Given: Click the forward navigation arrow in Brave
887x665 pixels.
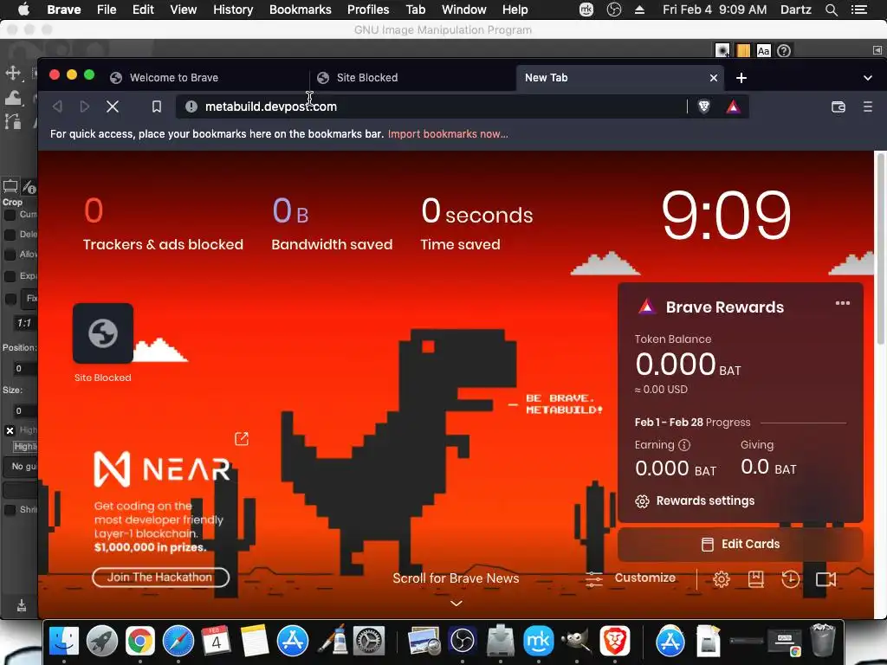Looking at the screenshot, I should [x=84, y=107].
